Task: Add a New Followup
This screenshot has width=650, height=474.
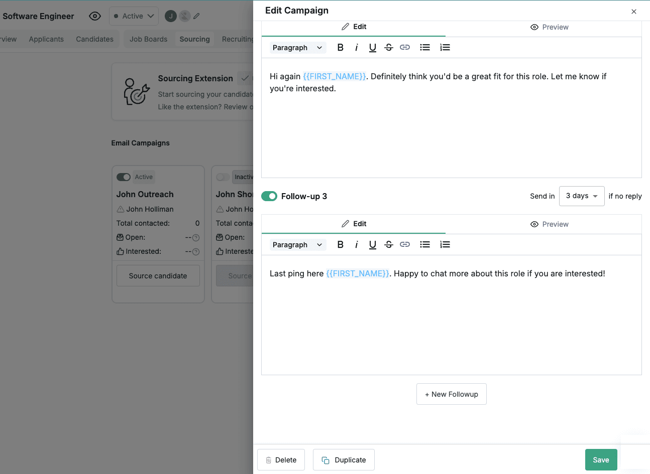Action: [x=451, y=394]
